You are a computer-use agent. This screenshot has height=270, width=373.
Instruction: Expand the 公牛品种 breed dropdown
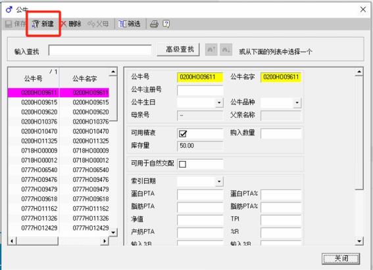coord(297,102)
